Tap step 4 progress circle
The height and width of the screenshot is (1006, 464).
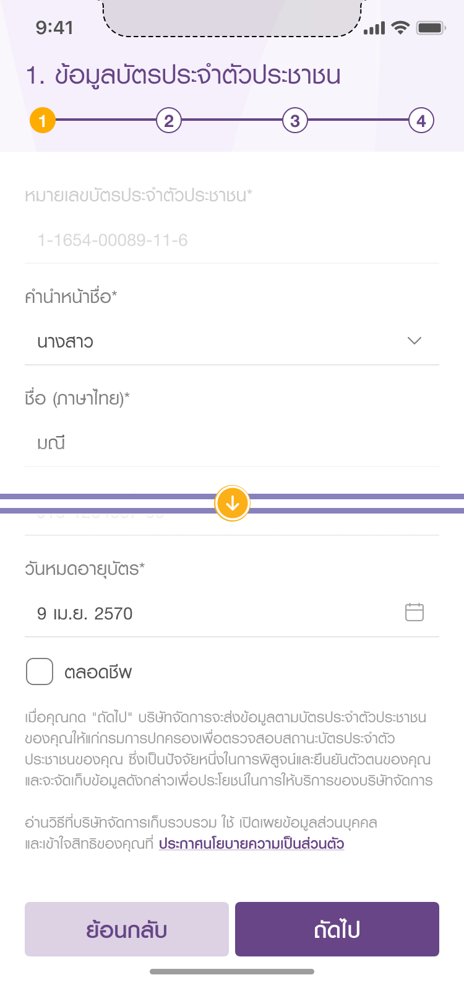pos(421,120)
